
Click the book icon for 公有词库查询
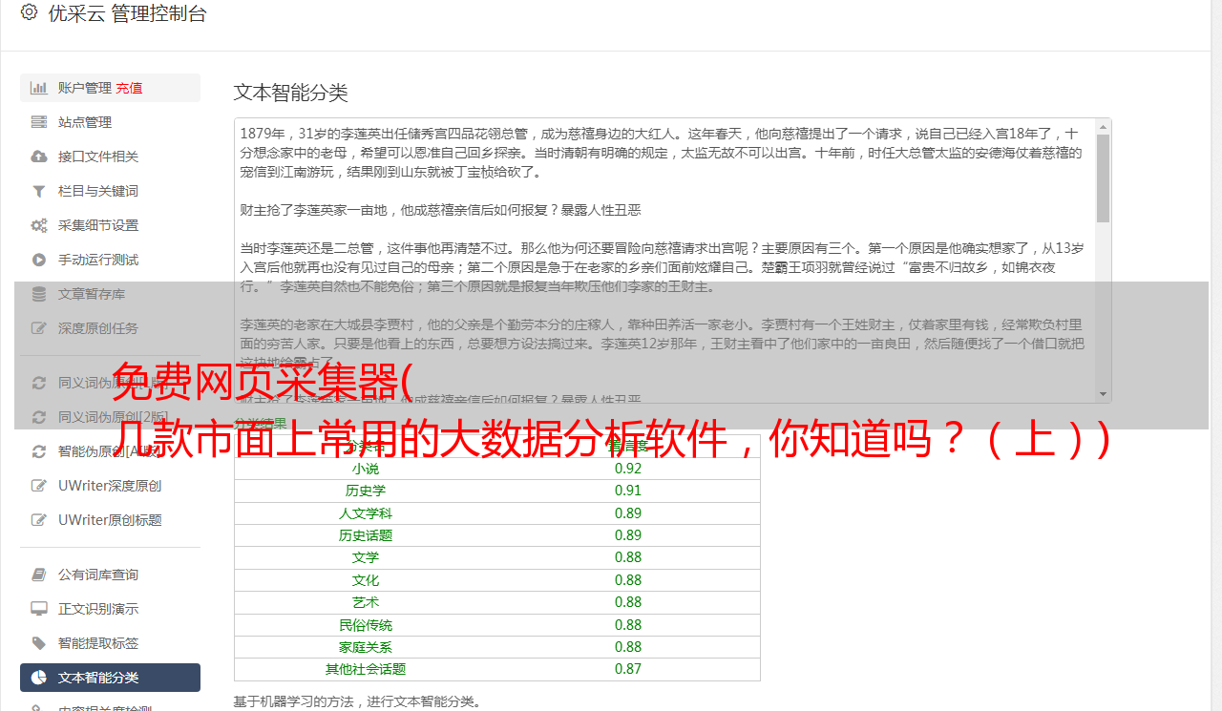point(39,575)
